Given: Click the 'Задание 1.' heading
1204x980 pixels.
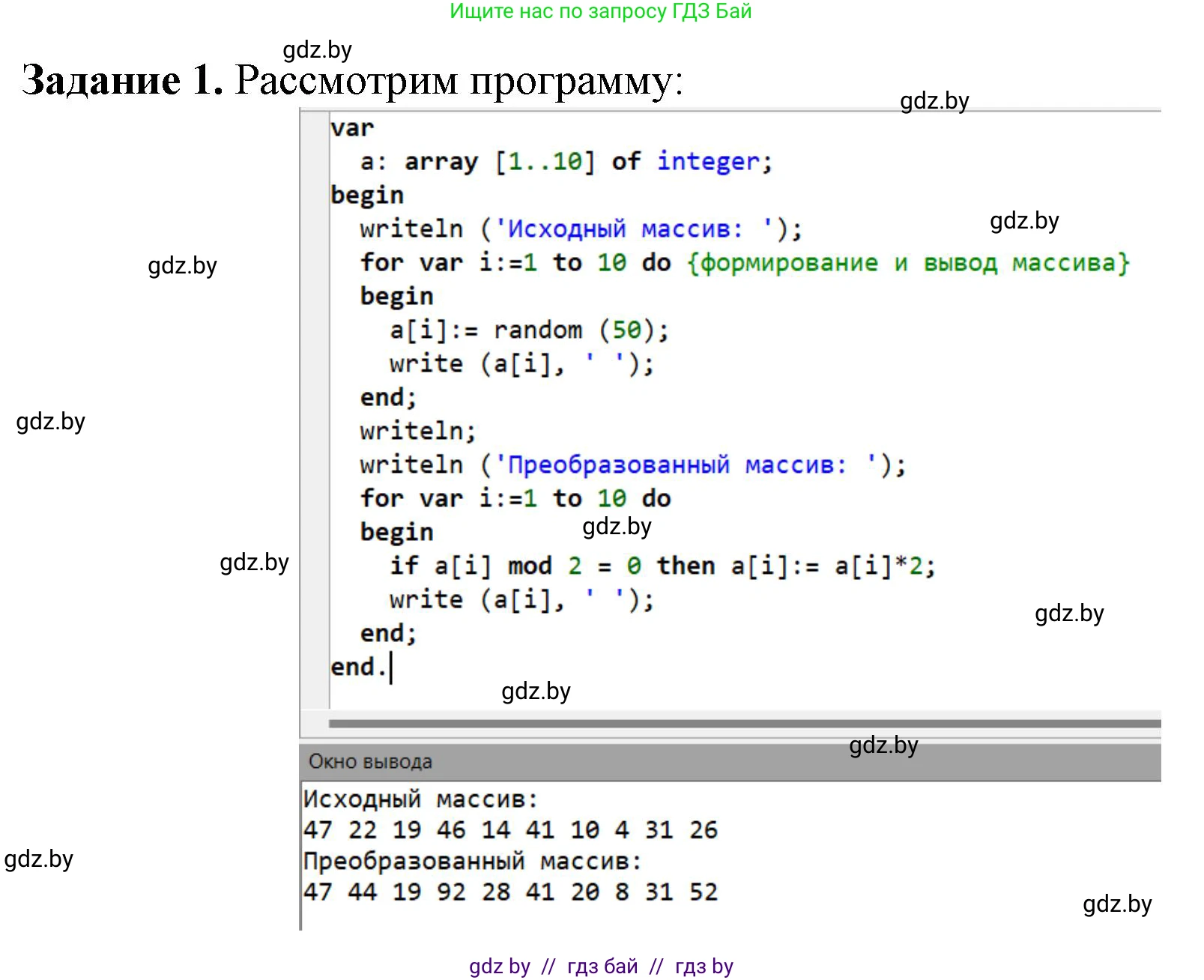Looking at the screenshot, I should 123,80.
